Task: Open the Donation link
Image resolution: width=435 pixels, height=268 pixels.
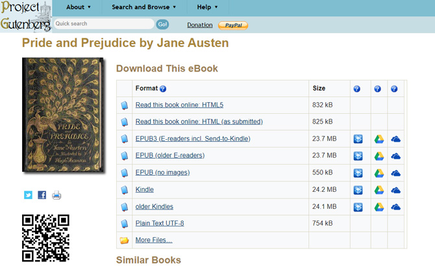Action: (200, 25)
